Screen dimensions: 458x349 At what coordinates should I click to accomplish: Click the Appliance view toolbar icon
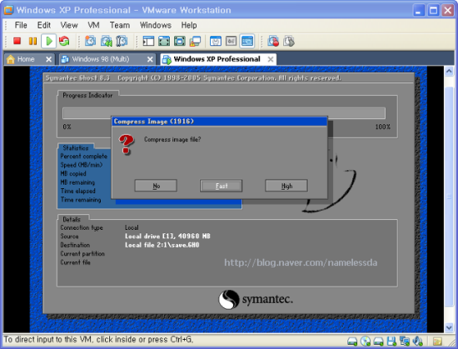(x=231, y=41)
